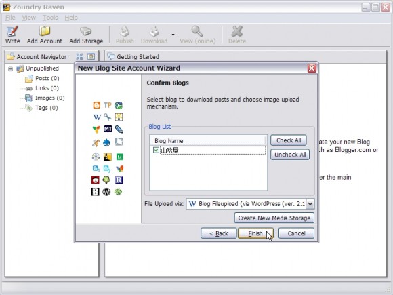Screen dimensions: 393x295
Task: Collapse the Unpublished tree node
Action: (x=11, y=68)
